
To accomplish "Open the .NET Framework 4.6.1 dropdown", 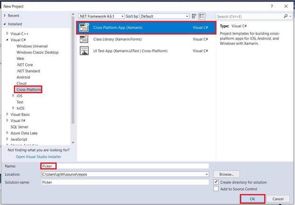I will (101, 16).
